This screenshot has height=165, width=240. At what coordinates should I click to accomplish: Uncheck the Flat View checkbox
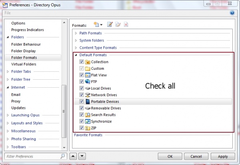82,75
